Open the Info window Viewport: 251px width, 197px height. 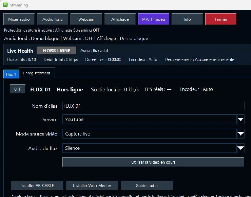coord(187,19)
